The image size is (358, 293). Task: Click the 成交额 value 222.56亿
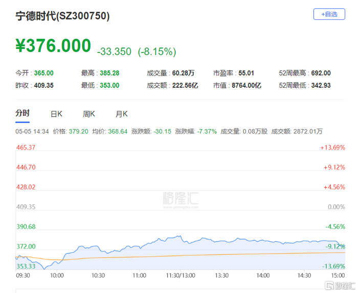[x=185, y=85]
